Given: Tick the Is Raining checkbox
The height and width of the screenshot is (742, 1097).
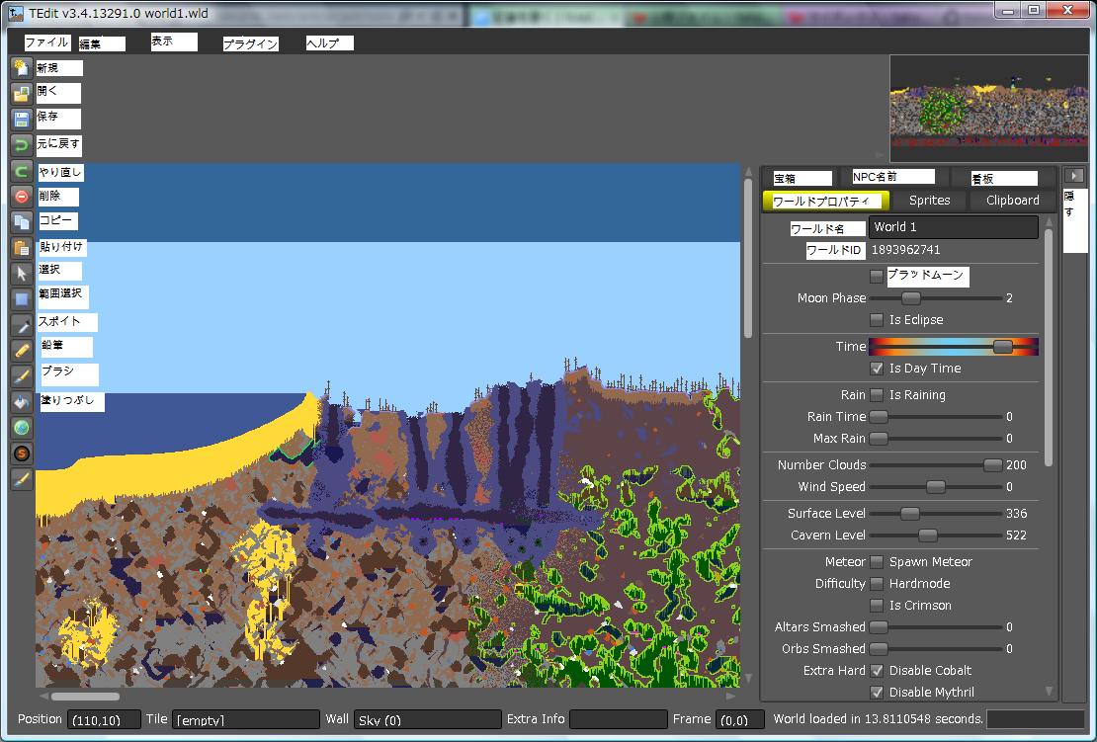Looking at the screenshot, I should pyautogui.click(x=877, y=395).
